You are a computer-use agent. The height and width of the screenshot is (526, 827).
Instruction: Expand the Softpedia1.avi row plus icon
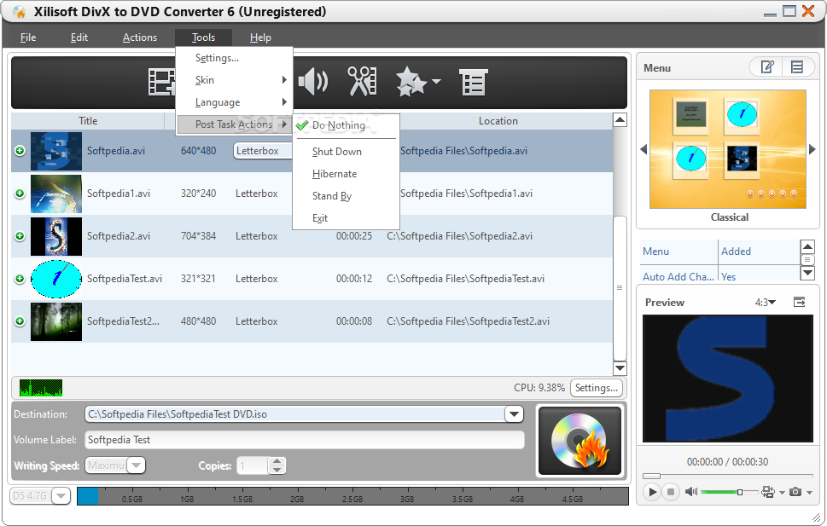pyautogui.click(x=20, y=194)
